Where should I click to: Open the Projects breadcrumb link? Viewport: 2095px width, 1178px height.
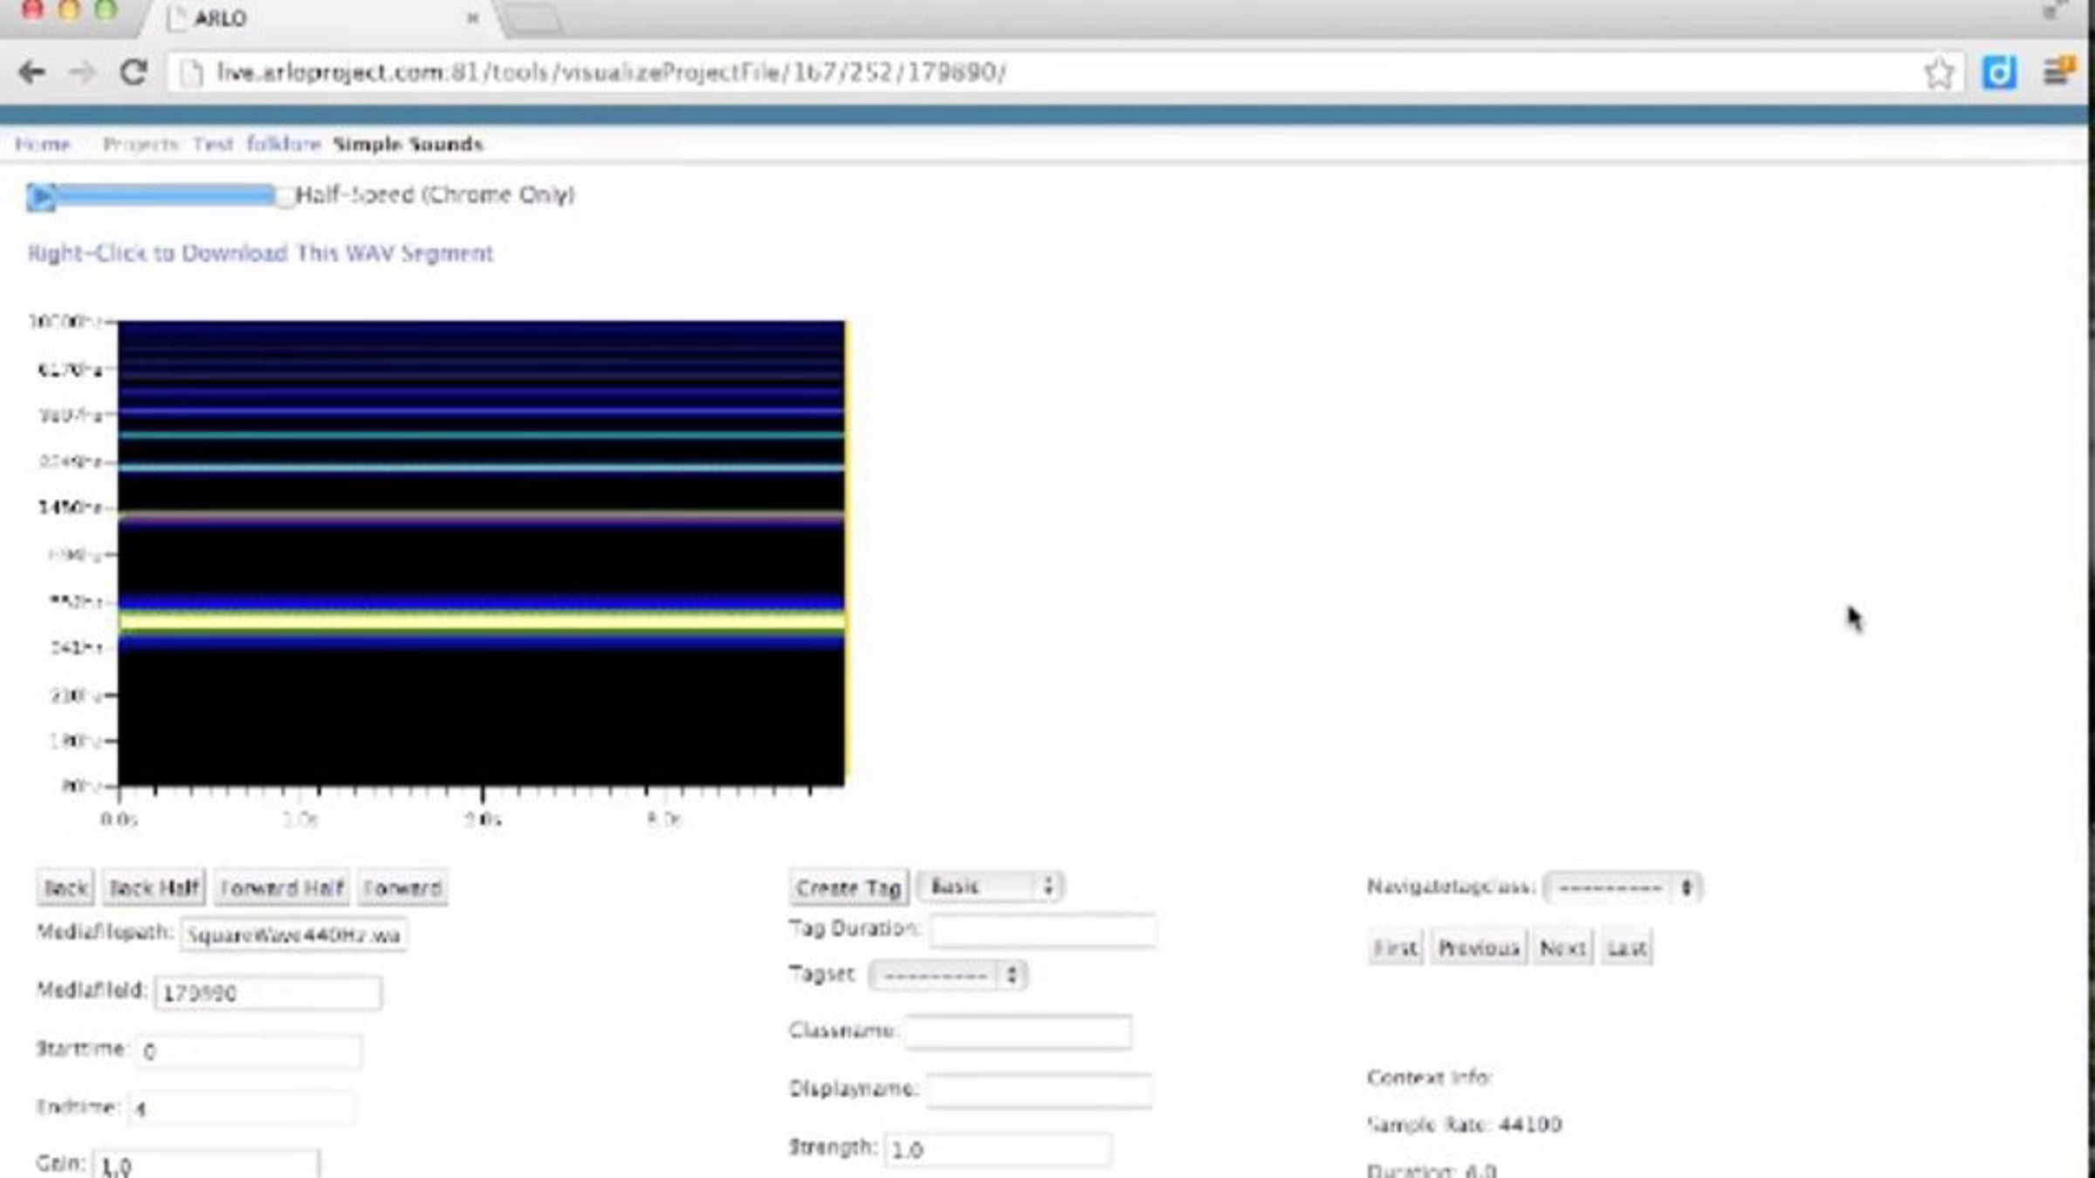[141, 144]
